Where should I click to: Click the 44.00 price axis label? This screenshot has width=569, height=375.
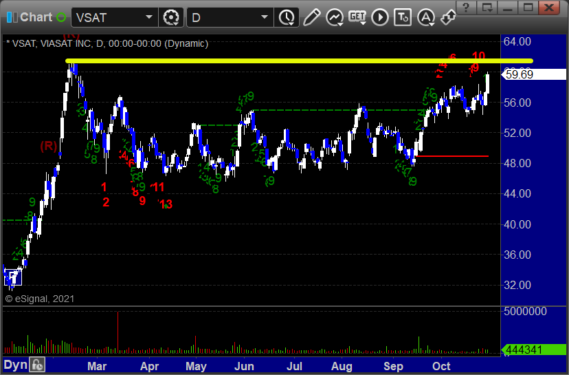tap(517, 193)
